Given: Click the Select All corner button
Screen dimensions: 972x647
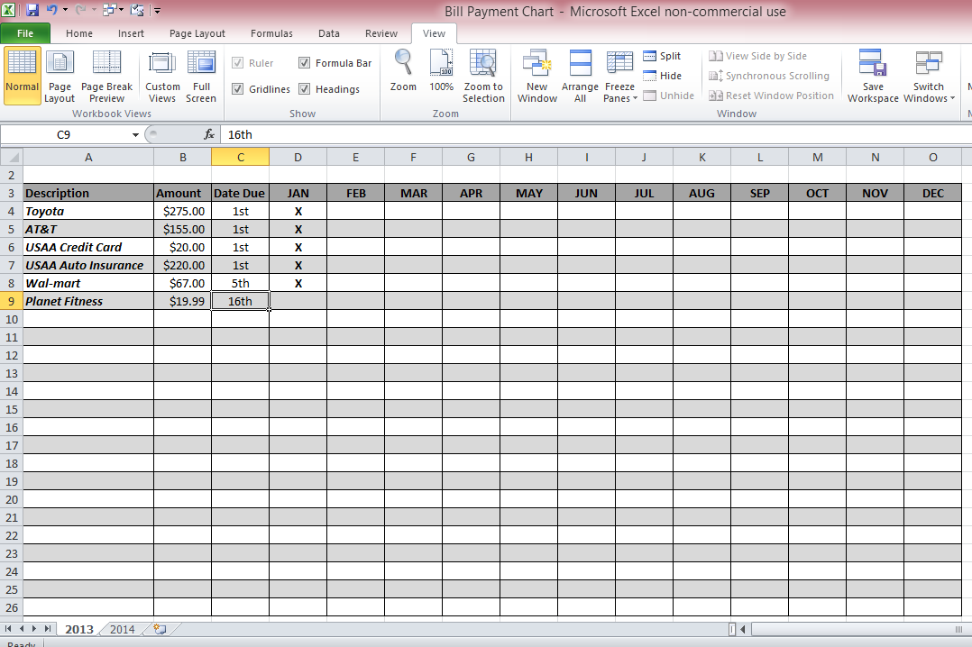Looking at the screenshot, I should 11,157.
